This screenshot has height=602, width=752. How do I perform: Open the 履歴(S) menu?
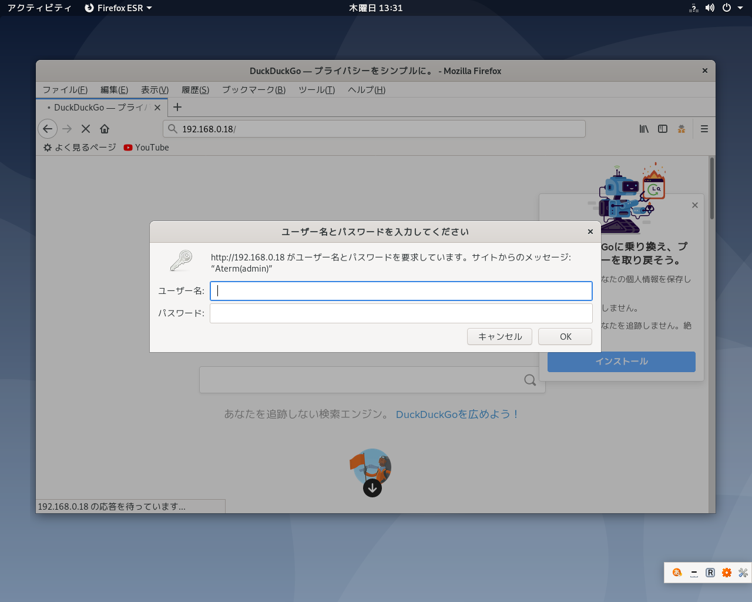pos(196,89)
